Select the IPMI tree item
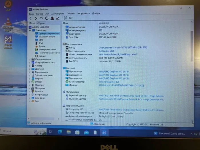Image resolution: width=200 pixels, height=150 pixels. [39, 43]
